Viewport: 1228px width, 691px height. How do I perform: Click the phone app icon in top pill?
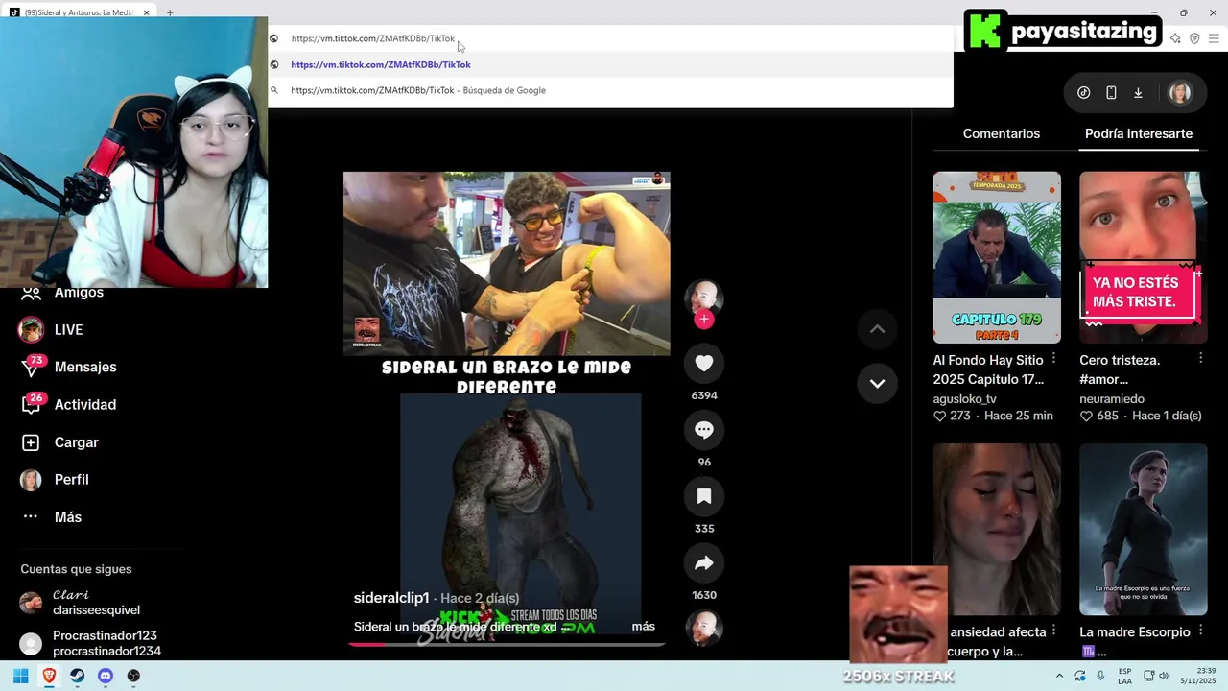pos(1111,93)
